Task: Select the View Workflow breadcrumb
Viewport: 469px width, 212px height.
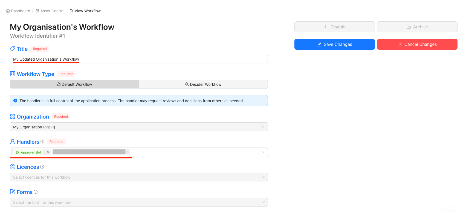Action: tap(88, 11)
